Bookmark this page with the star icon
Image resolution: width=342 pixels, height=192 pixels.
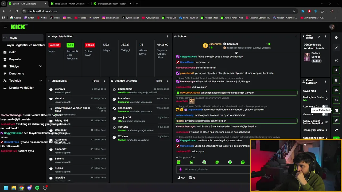coord(294,11)
